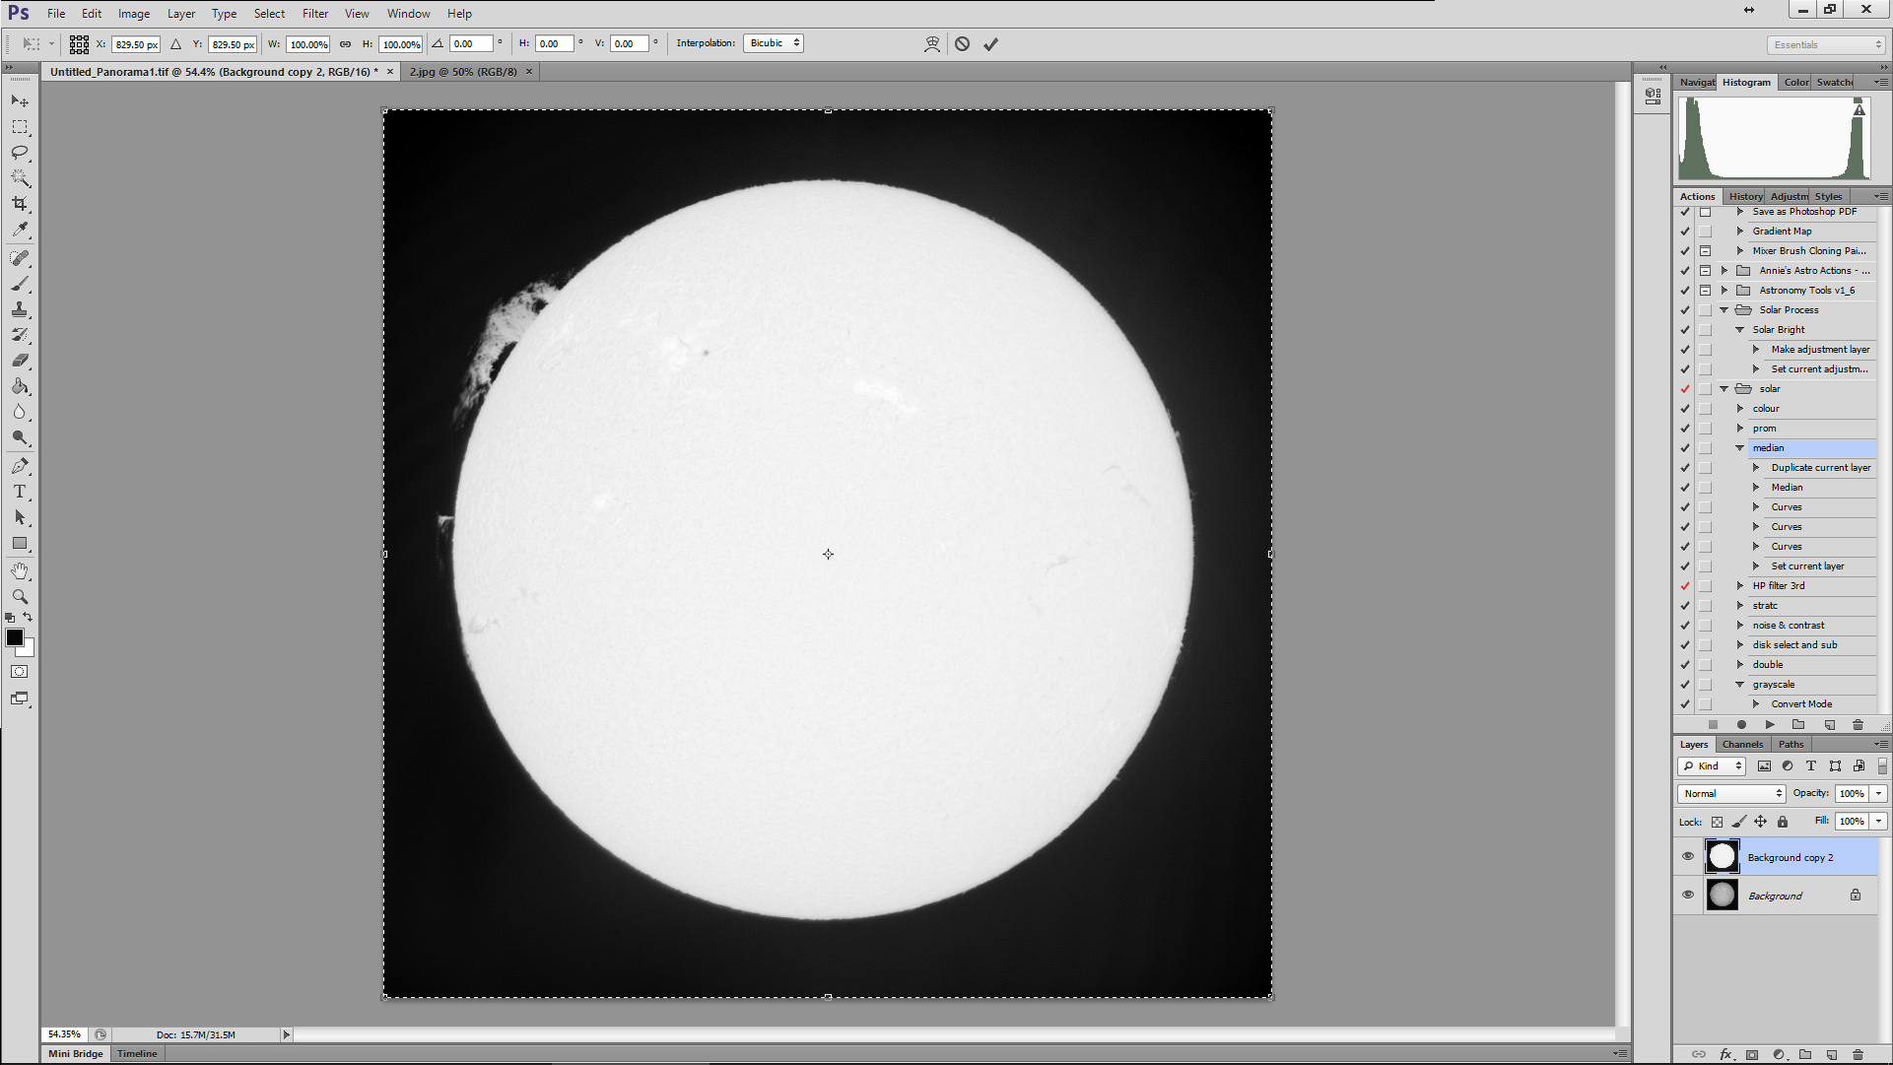This screenshot has height=1065, width=1893.
Task: Select the Zoom tool
Action: [20, 597]
